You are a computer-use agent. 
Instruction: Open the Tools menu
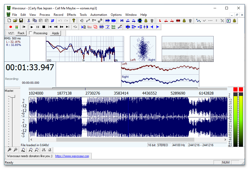[83, 15]
